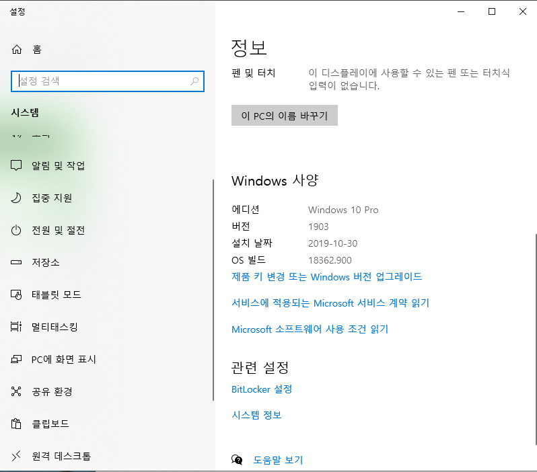Click the 펜 및 터치 label
The image size is (537, 472).
pyautogui.click(x=254, y=73)
